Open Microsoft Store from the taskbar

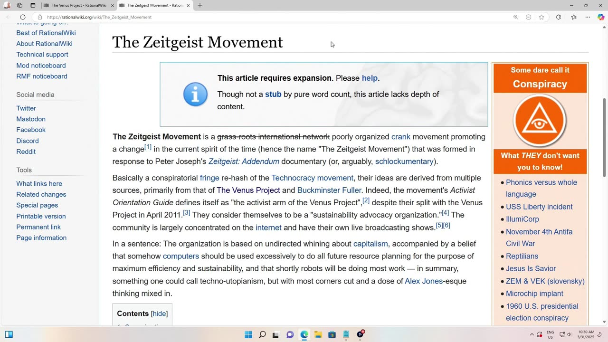pos(332,334)
